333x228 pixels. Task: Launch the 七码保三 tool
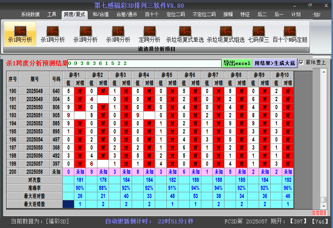click(258, 34)
